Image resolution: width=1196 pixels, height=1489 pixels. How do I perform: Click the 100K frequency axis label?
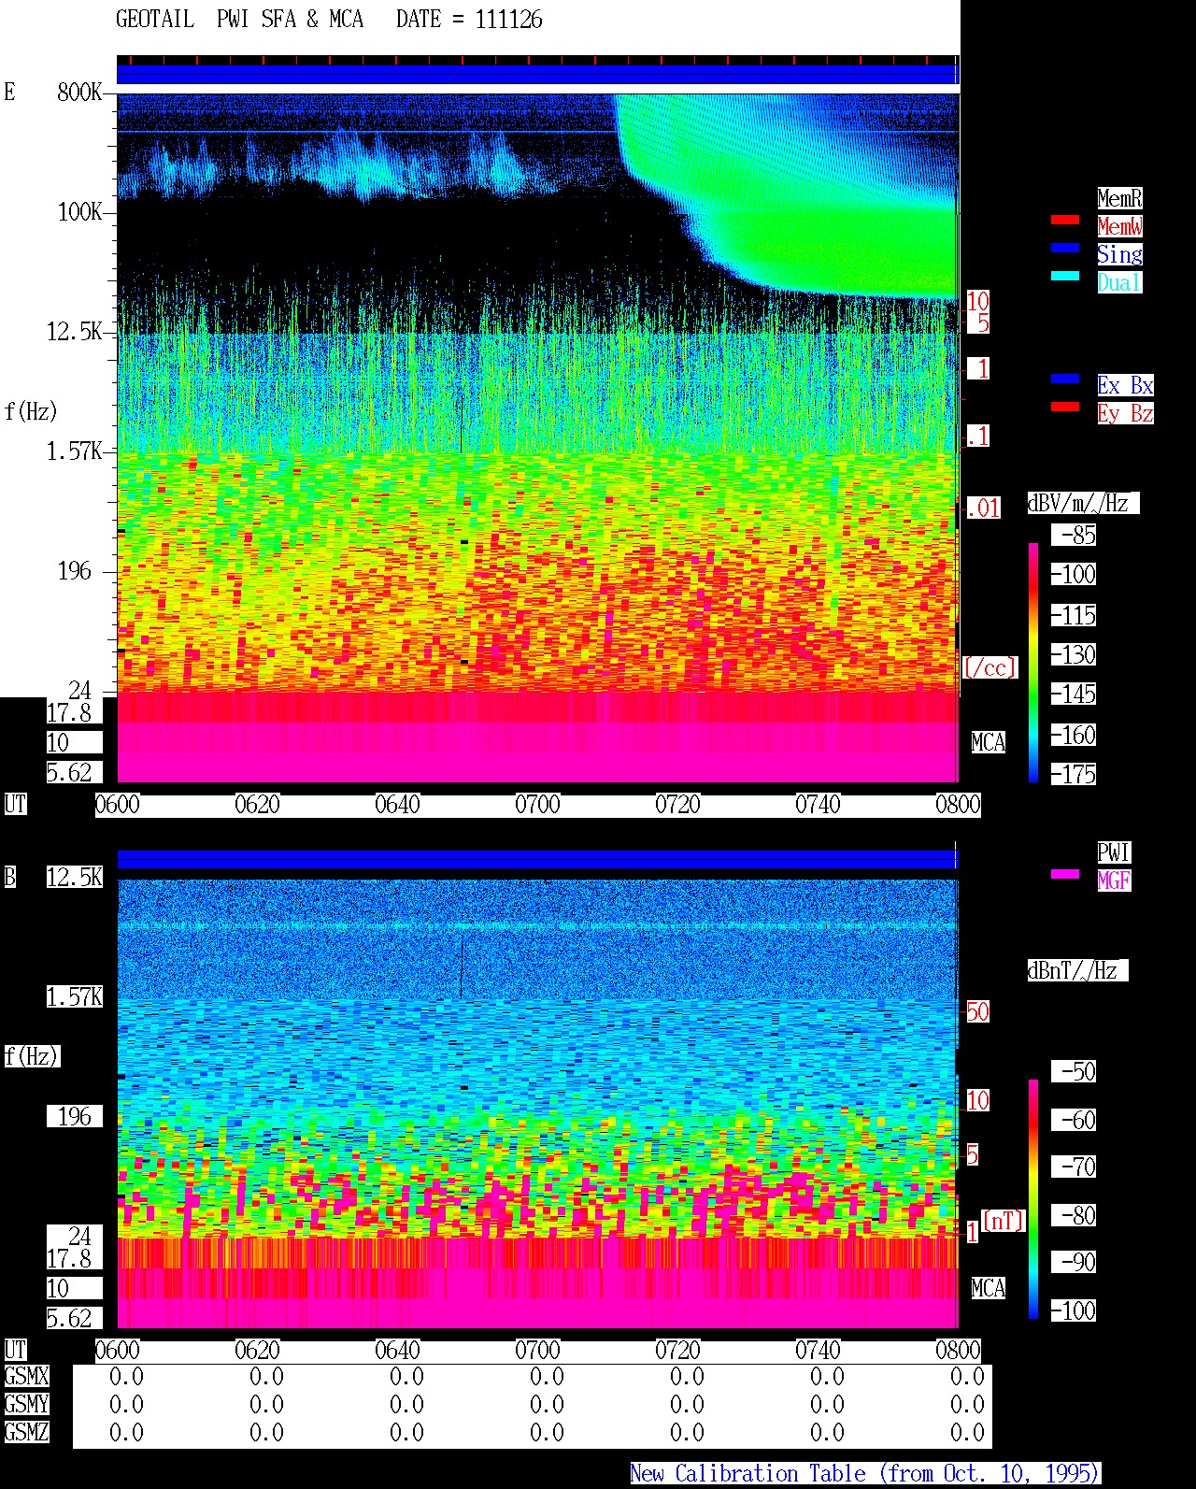coord(79,211)
